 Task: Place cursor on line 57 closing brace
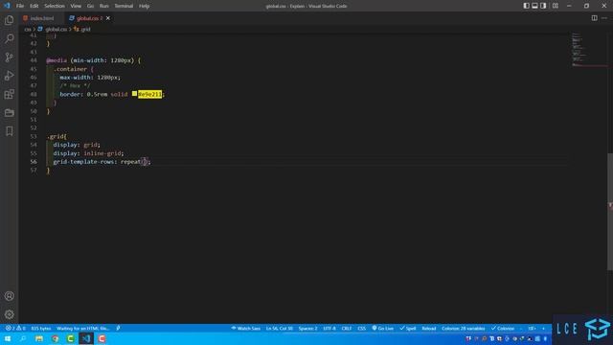pyautogui.click(x=49, y=171)
